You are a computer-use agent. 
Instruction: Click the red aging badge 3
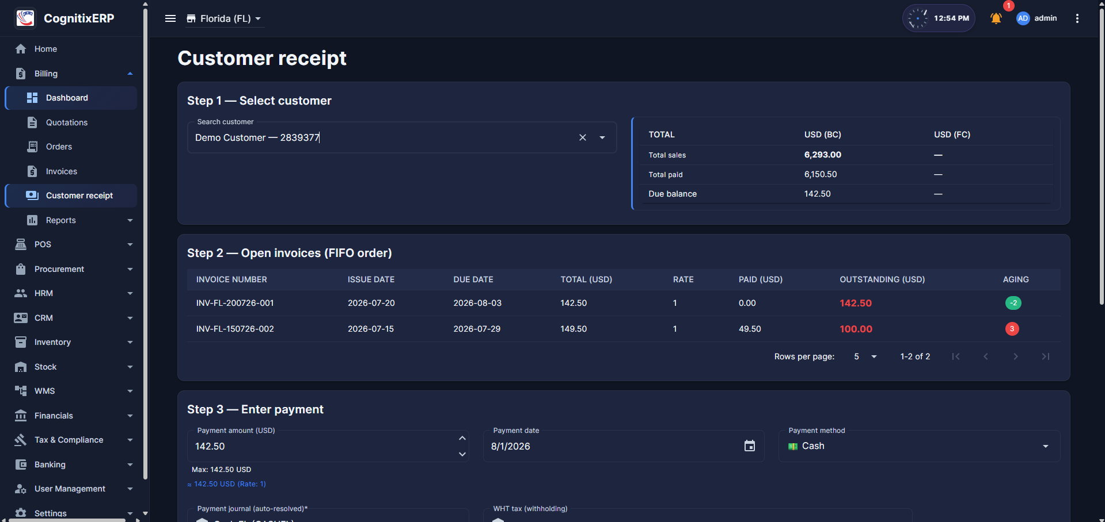1012,329
